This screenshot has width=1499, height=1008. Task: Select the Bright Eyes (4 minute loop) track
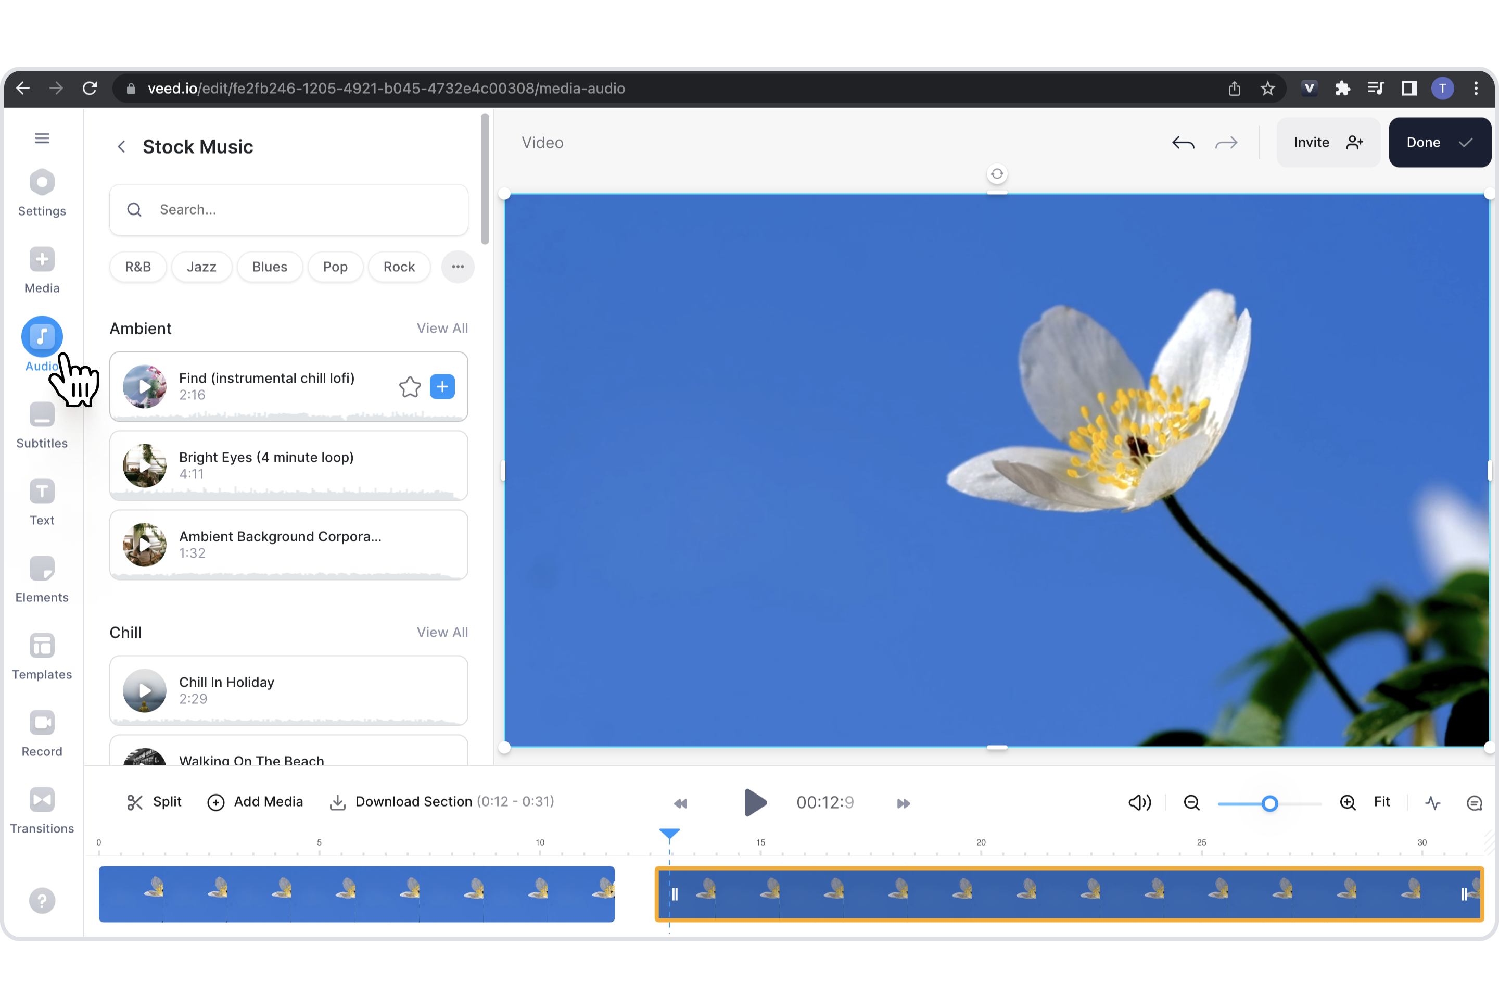click(288, 465)
